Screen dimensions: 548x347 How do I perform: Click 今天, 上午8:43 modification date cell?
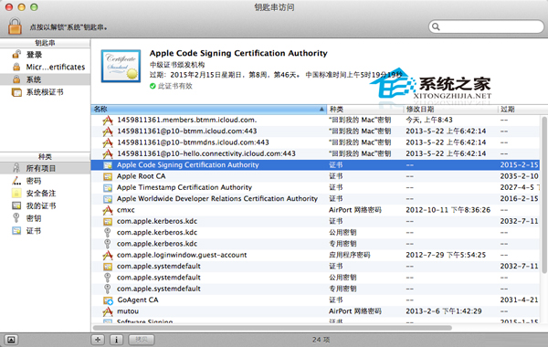click(429, 121)
